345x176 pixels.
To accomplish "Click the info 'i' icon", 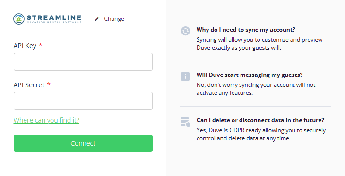I will (185, 76).
